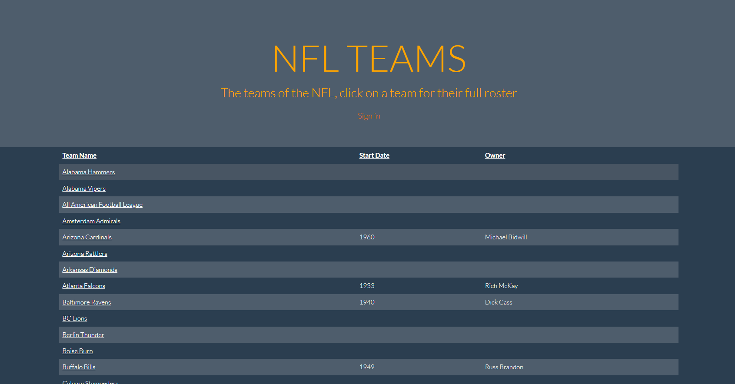Open Arizona Rattlers team link
Screen dimensions: 735x384
[85, 254]
